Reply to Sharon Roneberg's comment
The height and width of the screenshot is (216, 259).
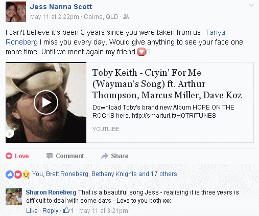(x=51, y=211)
